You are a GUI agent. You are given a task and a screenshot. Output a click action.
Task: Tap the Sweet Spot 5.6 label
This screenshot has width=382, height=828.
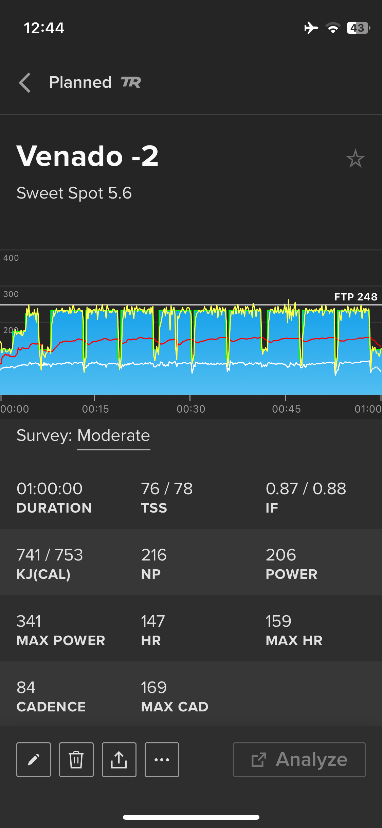pyautogui.click(x=74, y=193)
